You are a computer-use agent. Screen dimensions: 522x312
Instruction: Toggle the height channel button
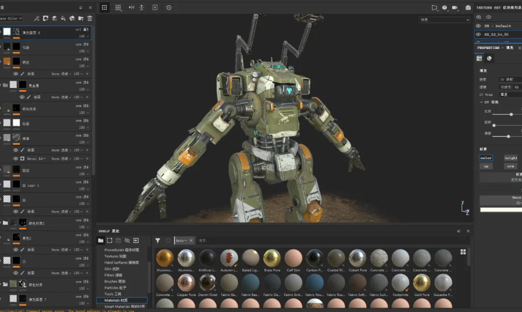[x=511, y=158]
